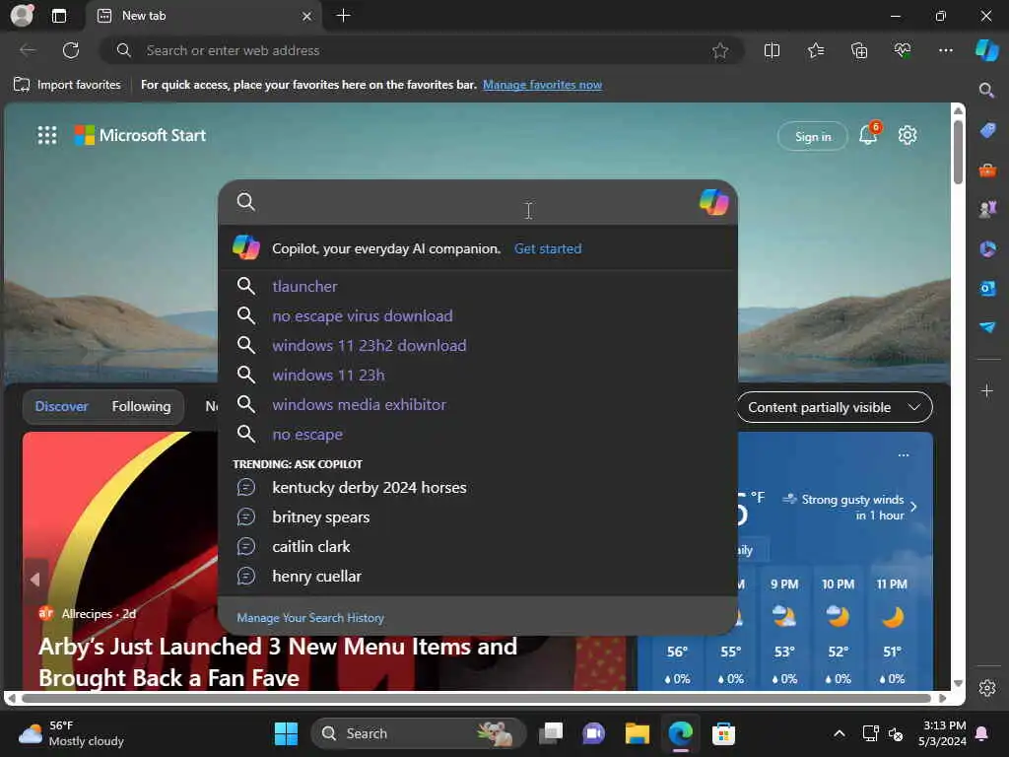The width and height of the screenshot is (1009, 757).
Task: Open a new tab with the plus button
Action: click(344, 16)
